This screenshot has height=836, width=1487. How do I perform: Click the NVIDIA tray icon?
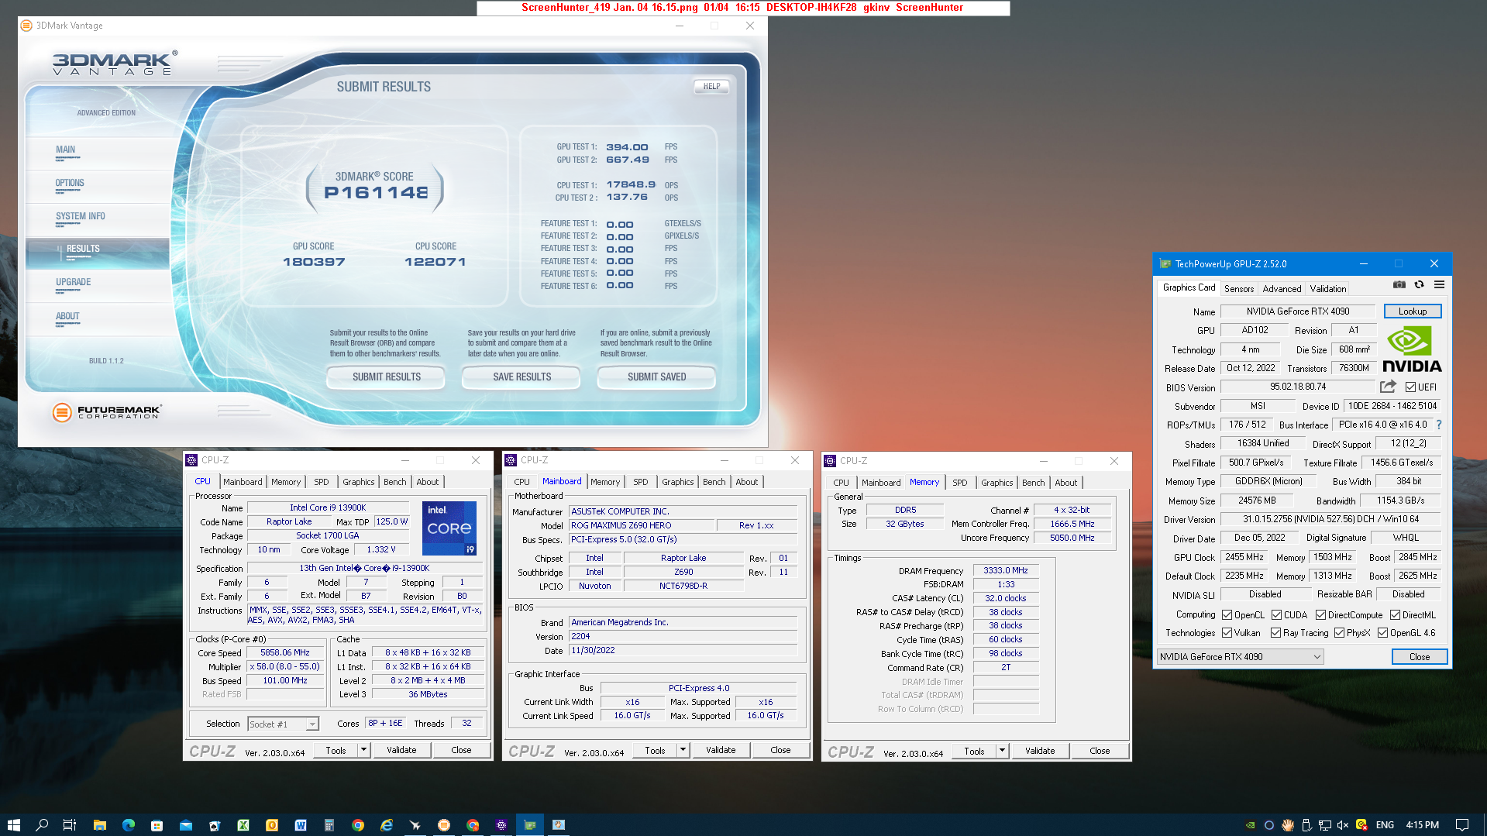tap(1250, 825)
